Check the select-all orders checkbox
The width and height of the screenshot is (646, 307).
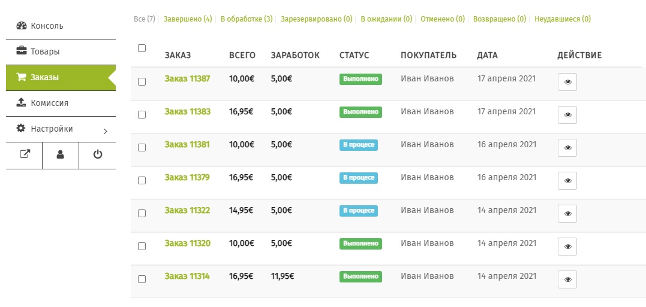tap(142, 48)
